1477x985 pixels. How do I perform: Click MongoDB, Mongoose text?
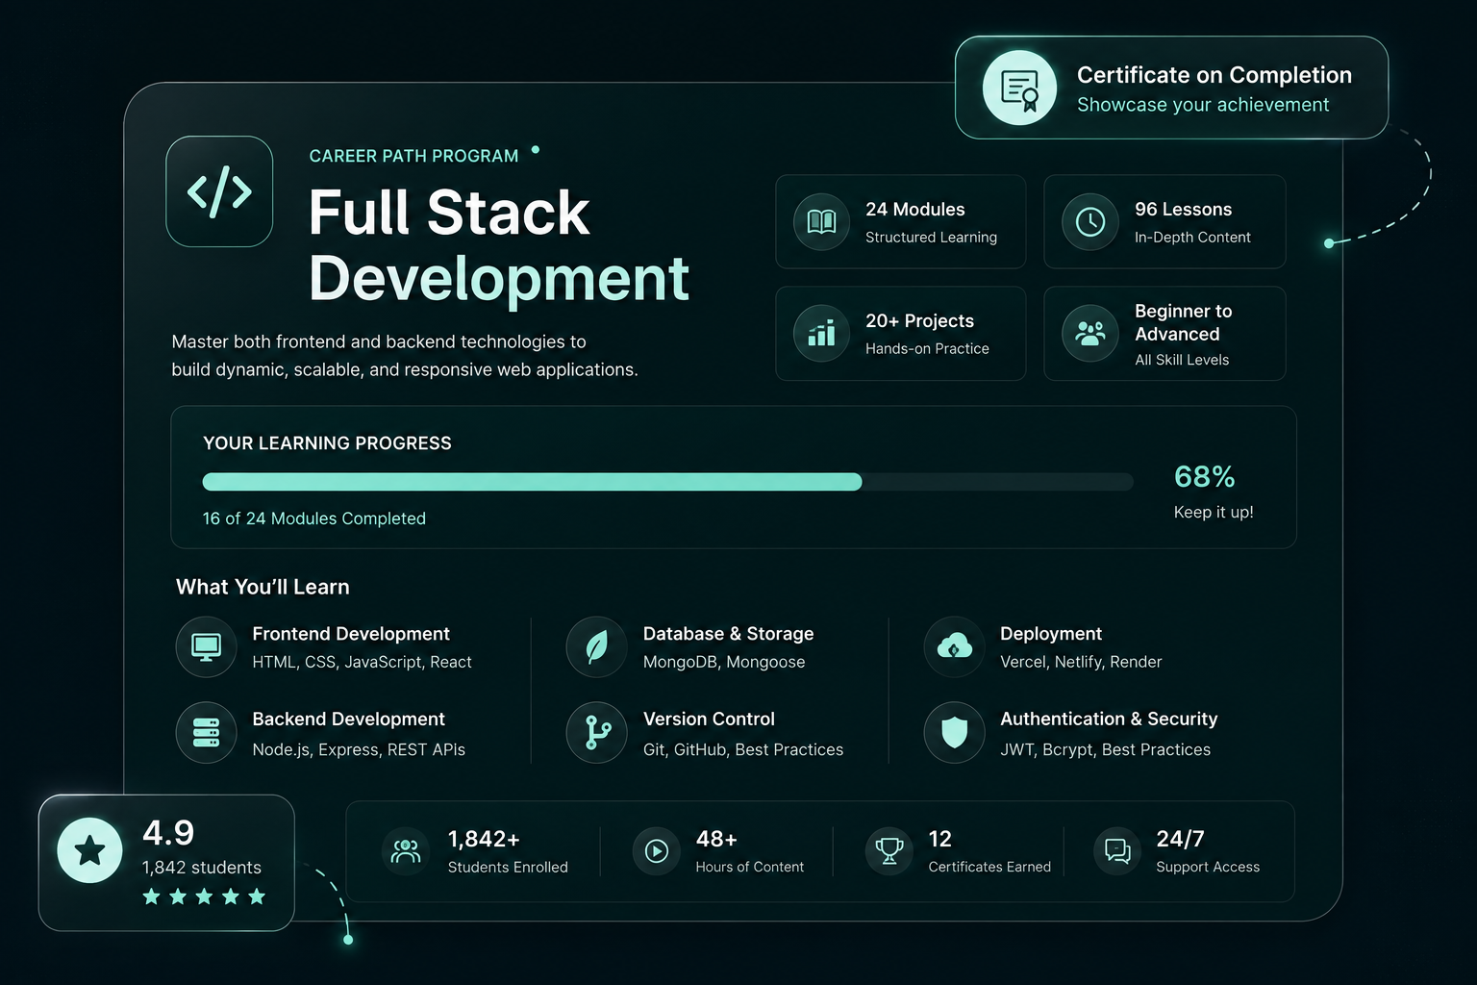coord(724,662)
